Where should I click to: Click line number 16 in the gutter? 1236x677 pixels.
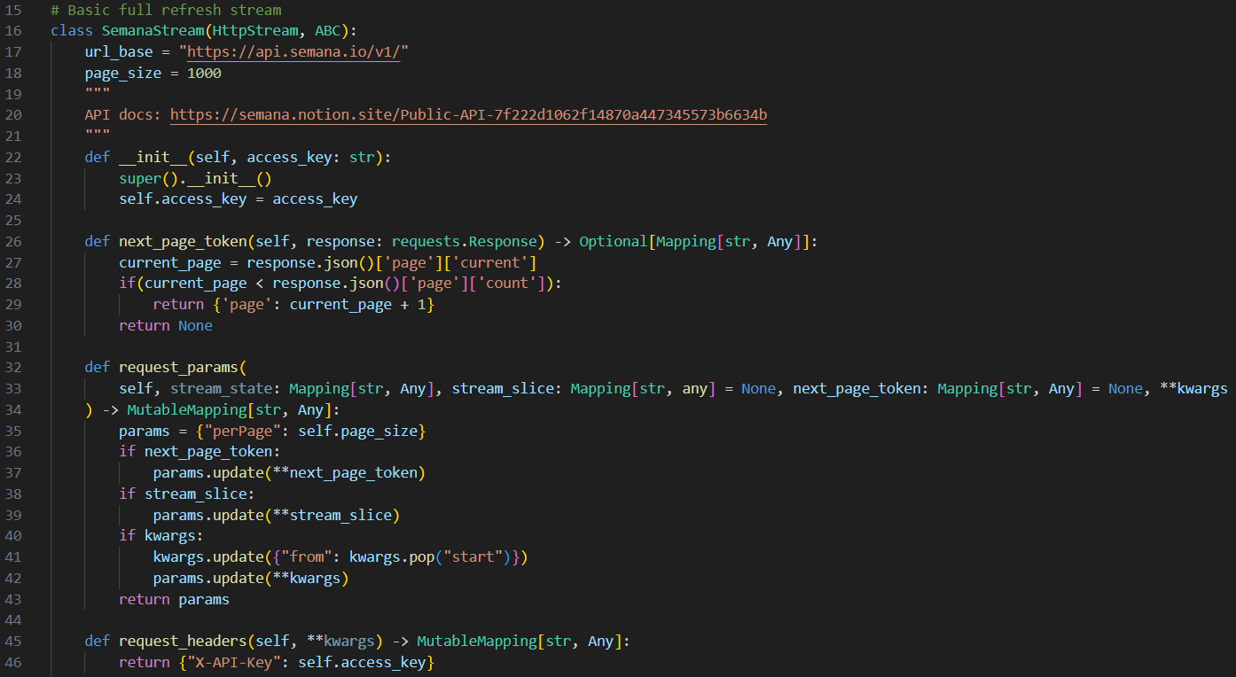[13, 31]
